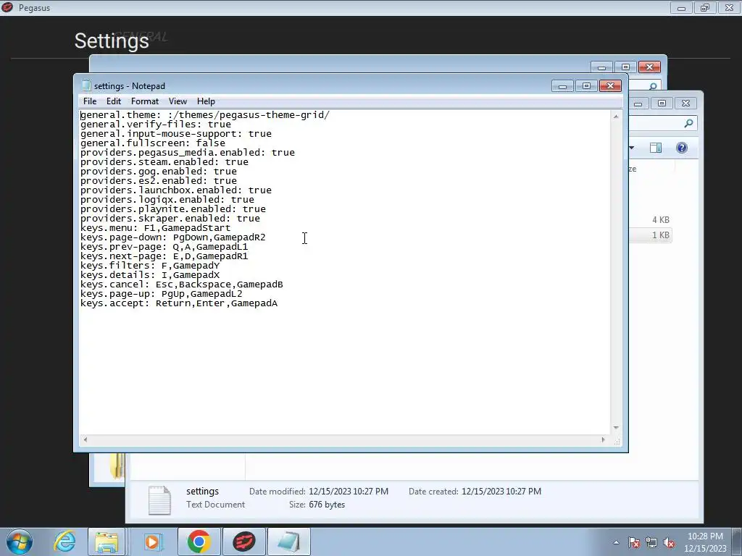742x556 pixels.
Task: Click Notepad's title bar document icon
Action: (x=86, y=85)
